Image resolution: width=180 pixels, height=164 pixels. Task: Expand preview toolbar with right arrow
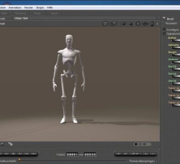[157, 24]
